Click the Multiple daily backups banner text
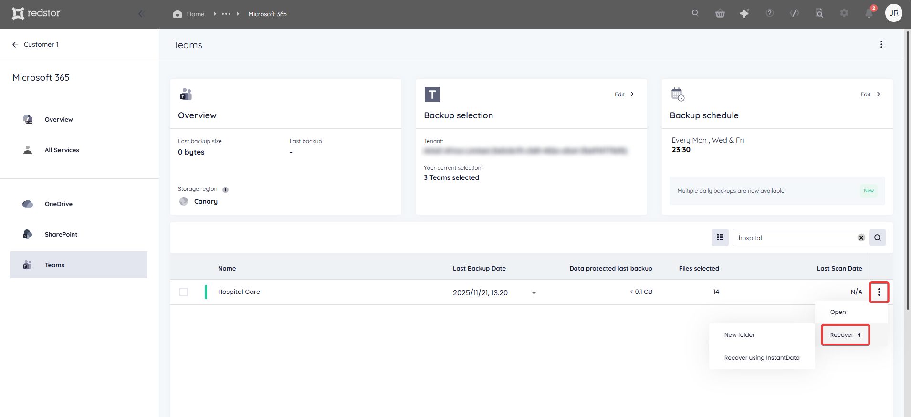 (x=732, y=191)
